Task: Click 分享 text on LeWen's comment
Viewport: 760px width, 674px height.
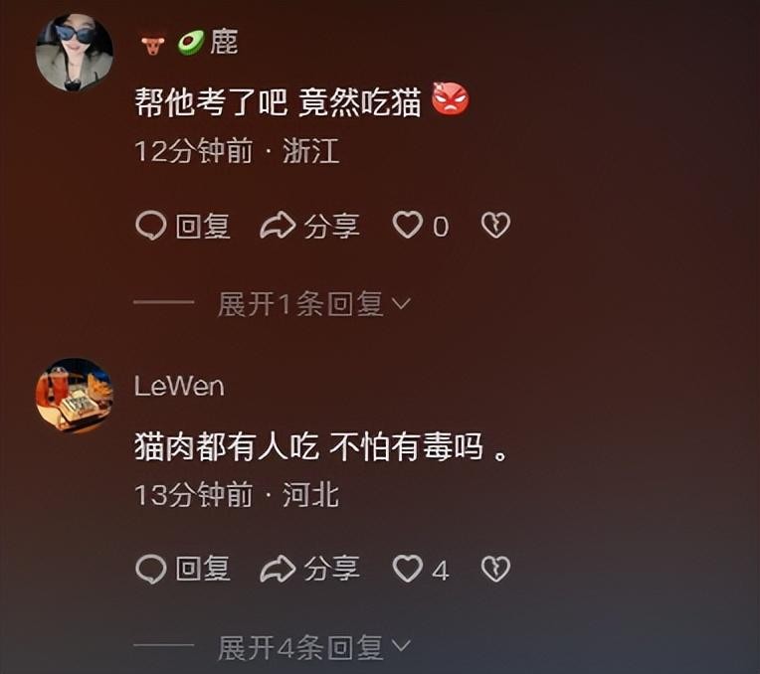Action: 332,569
